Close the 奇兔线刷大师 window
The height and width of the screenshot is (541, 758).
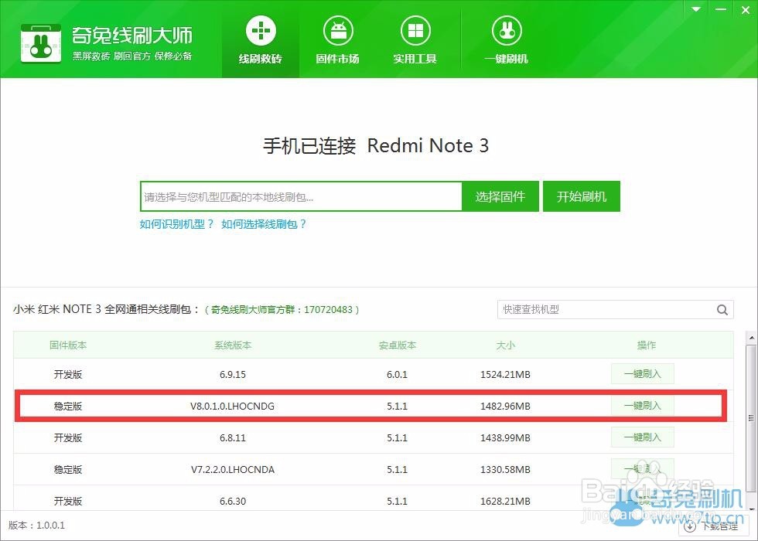point(746,9)
